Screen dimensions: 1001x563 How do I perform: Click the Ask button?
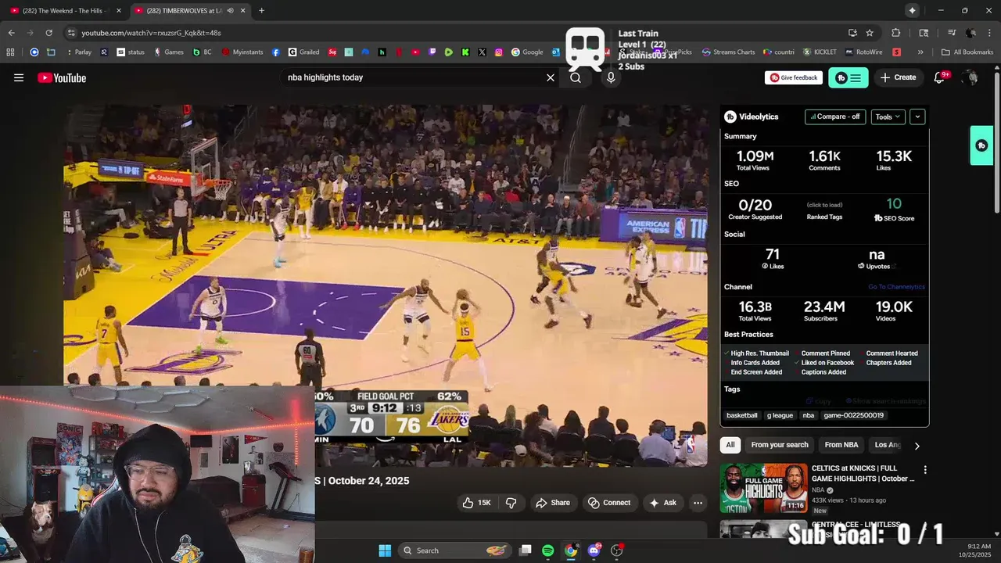coord(662,503)
